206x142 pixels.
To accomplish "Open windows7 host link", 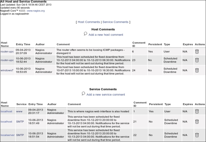I will 7,70.
